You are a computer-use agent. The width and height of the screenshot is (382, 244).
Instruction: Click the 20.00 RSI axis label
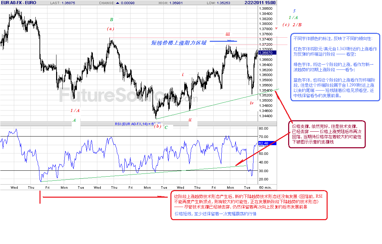pos(264,179)
